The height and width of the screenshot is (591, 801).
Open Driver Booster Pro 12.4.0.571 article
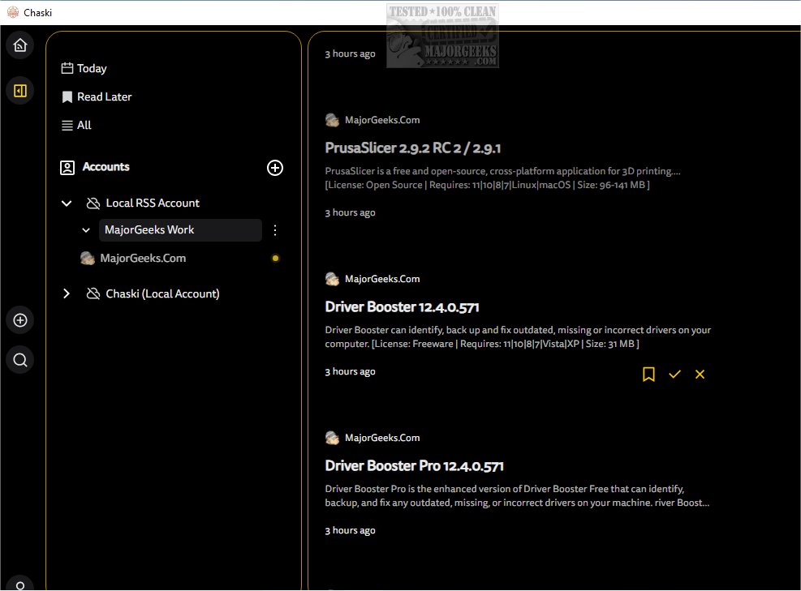pos(414,465)
